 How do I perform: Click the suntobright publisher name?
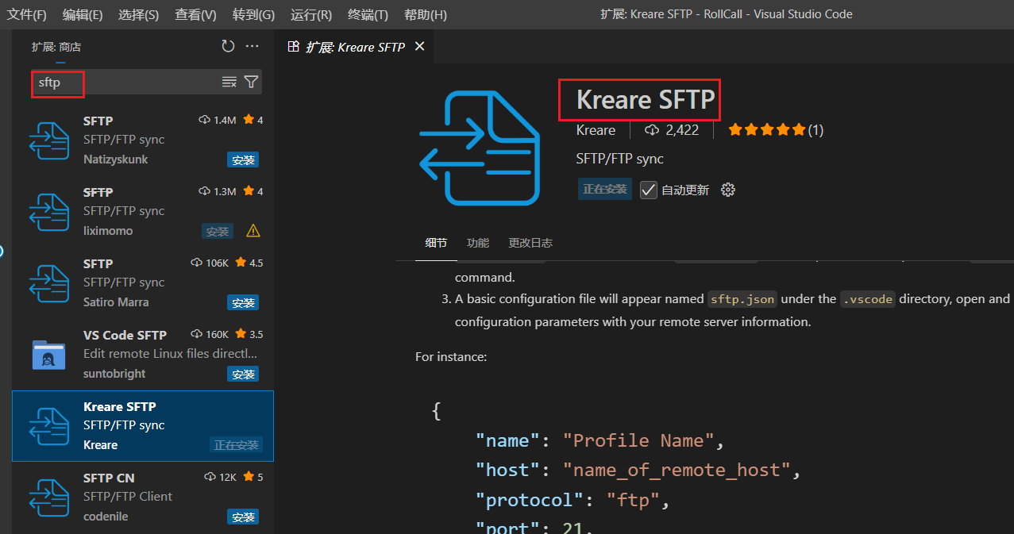[114, 374]
